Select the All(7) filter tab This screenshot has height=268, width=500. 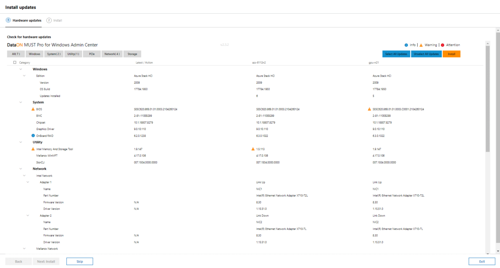pyautogui.click(x=16, y=54)
